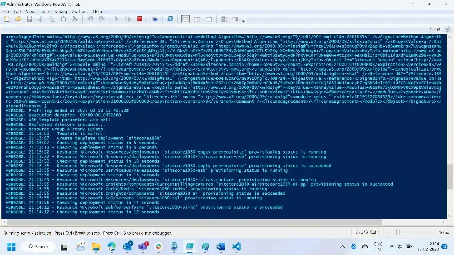The image size is (454, 255).
Task: Click the 'sitecore1030-sql' provisioning status line
Action: coord(134,198)
